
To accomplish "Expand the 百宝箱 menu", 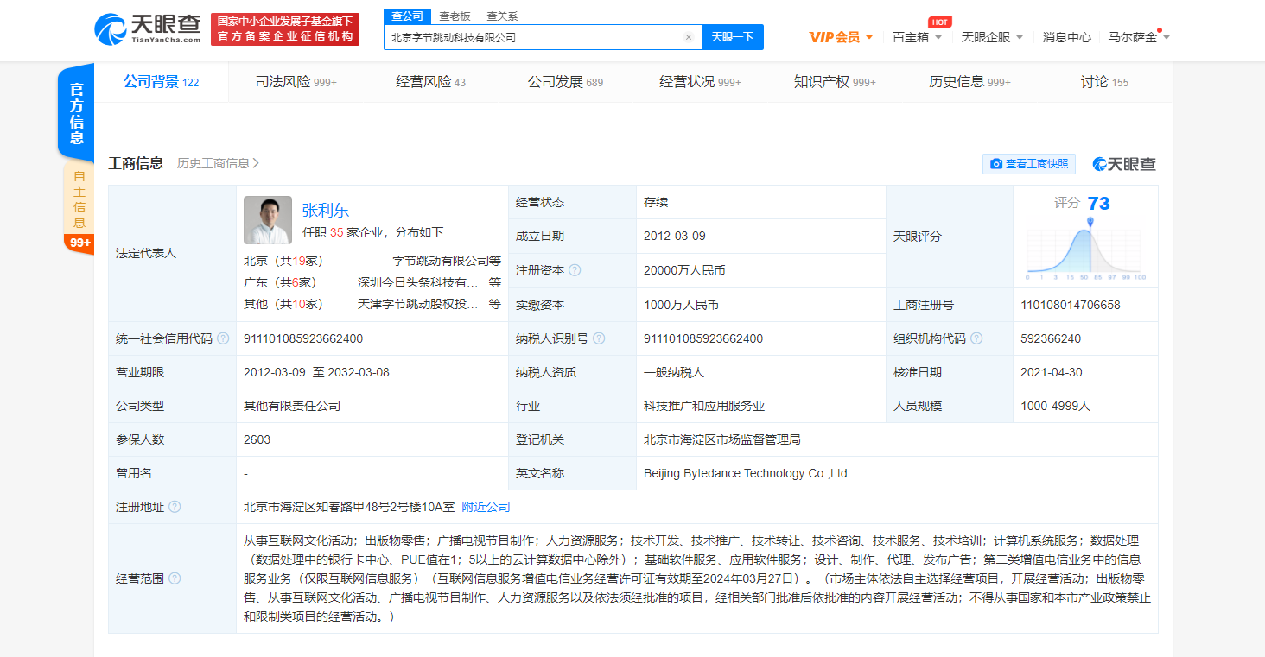I will (x=918, y=37).
